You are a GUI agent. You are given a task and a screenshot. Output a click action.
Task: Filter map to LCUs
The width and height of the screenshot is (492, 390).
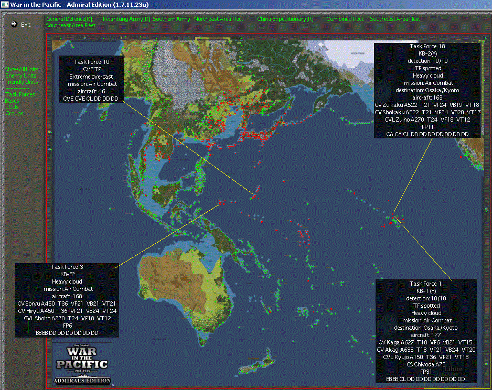[x=12, y=107]
